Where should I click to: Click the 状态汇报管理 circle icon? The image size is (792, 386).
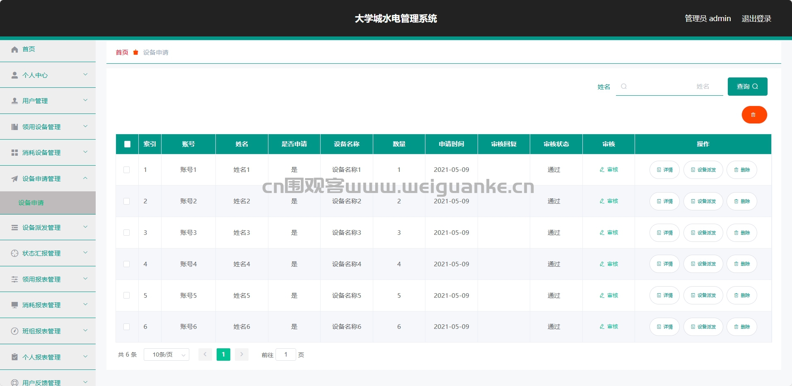click(14, 253)
